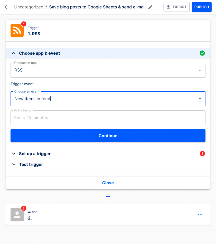216x244 pixels.
Task: Click the RSS trigger app icon
Action: 17,30
